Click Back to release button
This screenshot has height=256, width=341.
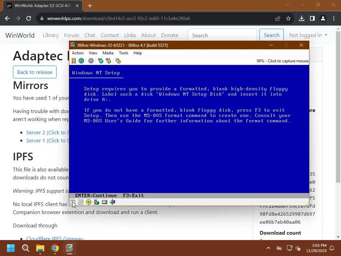click(x=35, y=72)
